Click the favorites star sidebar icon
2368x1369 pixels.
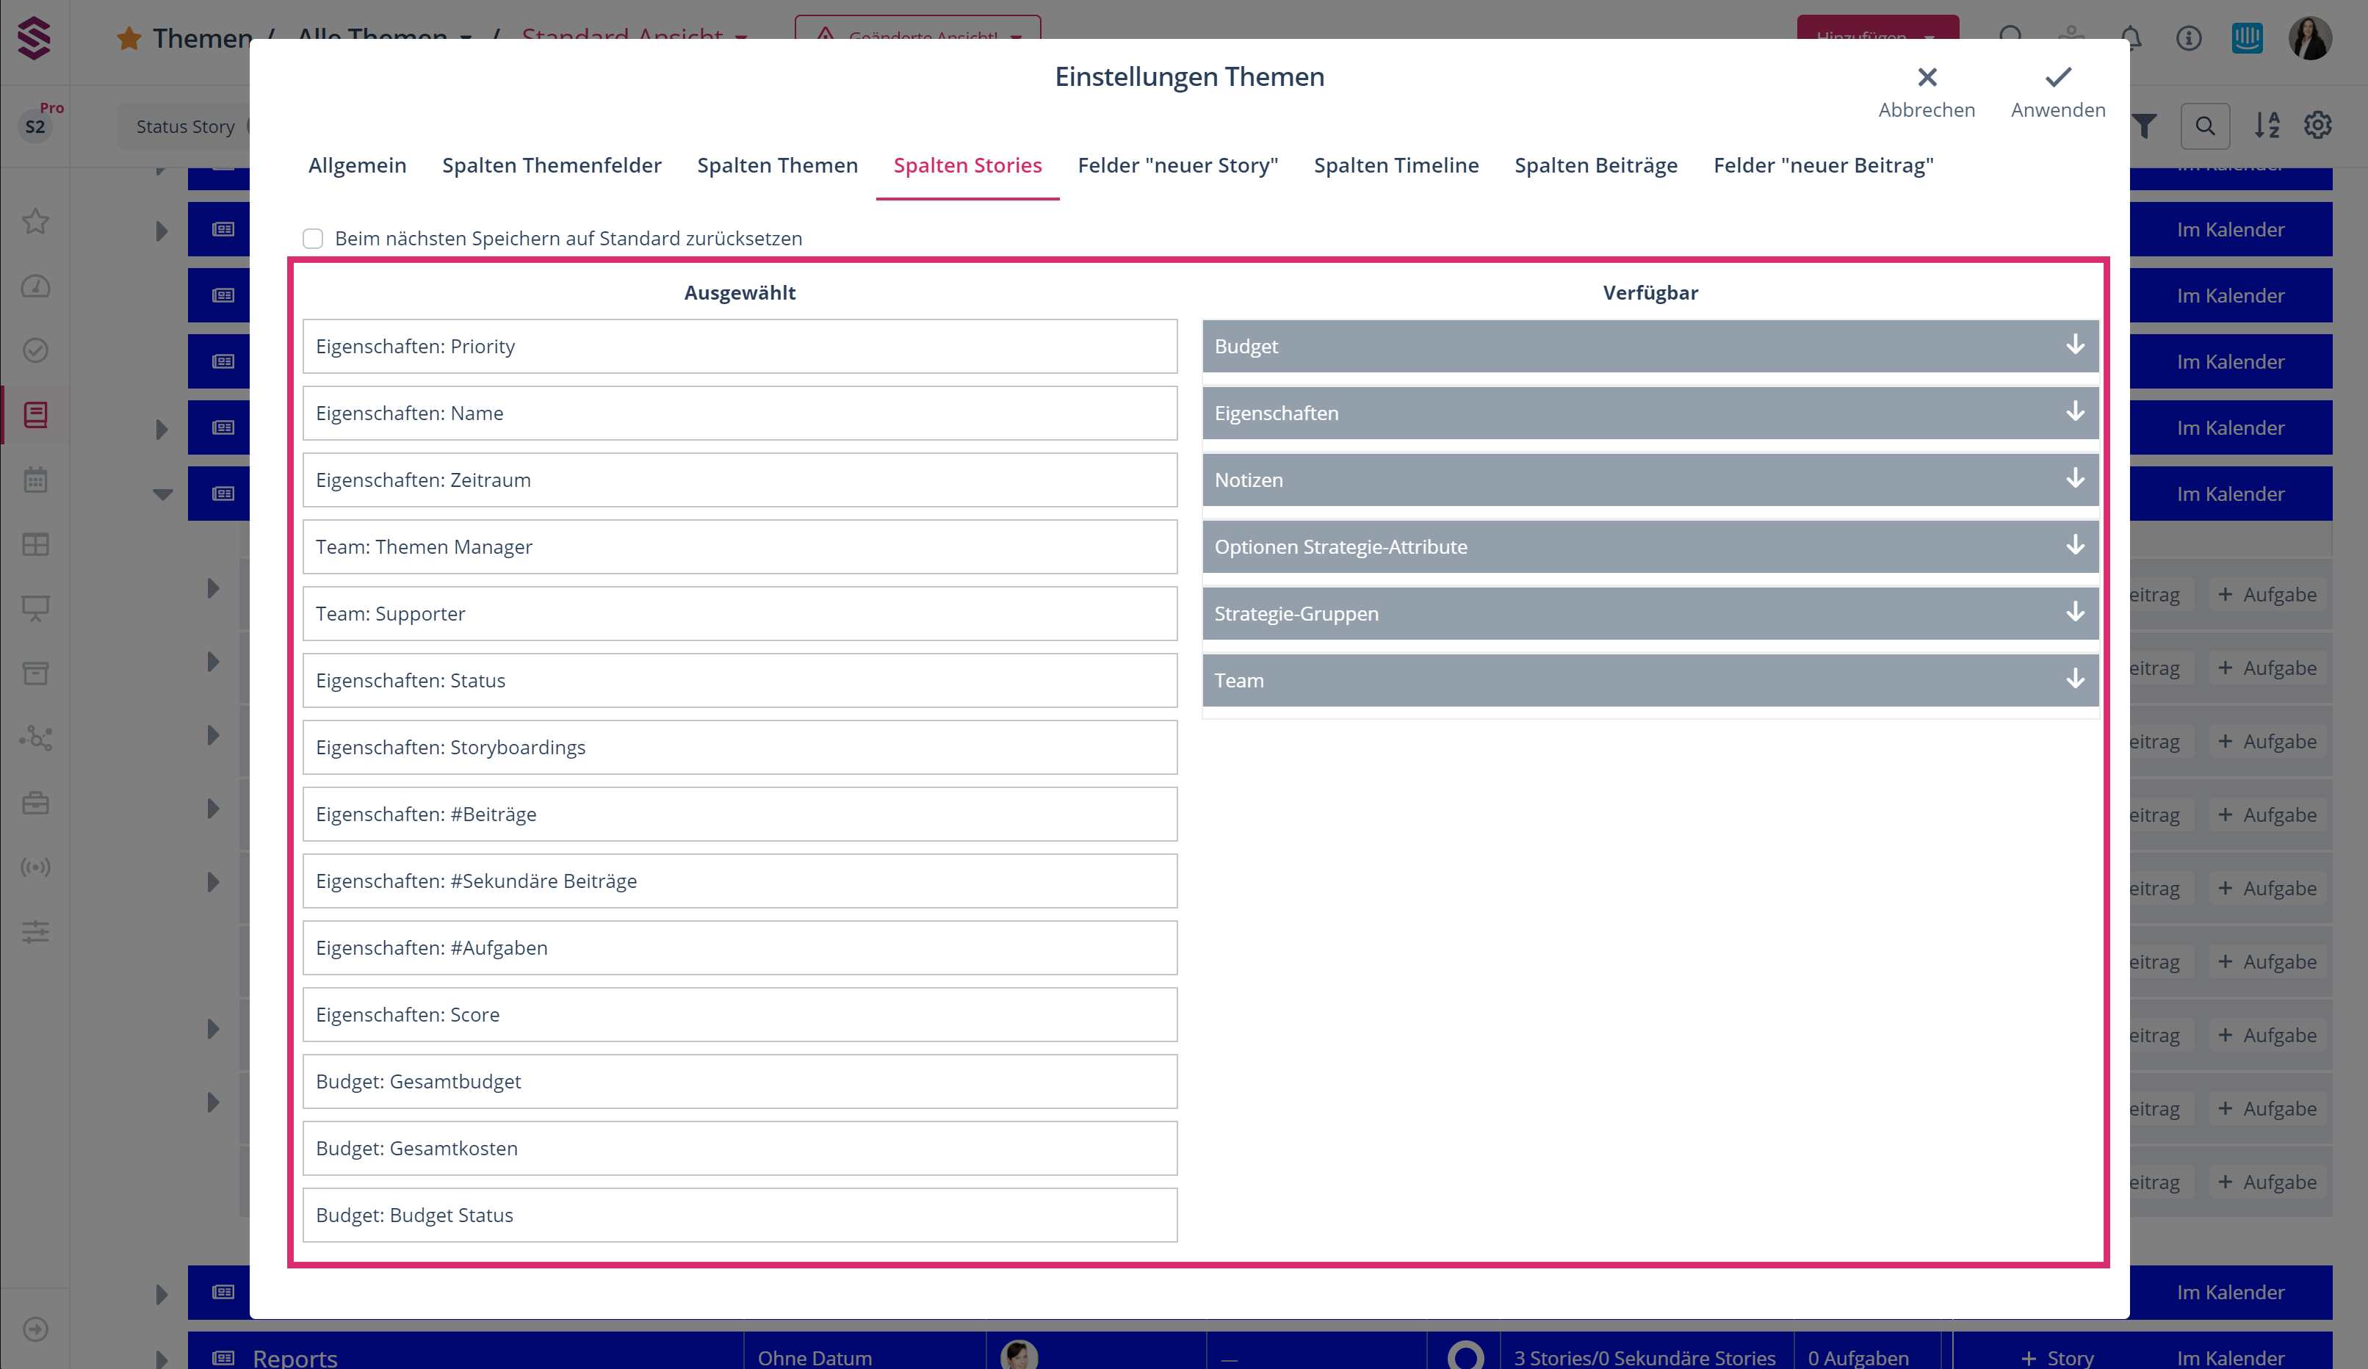36,222
